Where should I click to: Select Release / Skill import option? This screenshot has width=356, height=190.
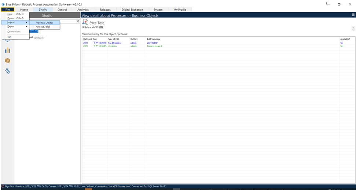click(44, 27)
